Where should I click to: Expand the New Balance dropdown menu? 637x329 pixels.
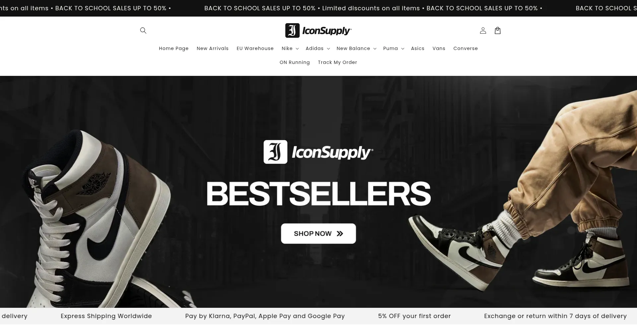point(356,48)
